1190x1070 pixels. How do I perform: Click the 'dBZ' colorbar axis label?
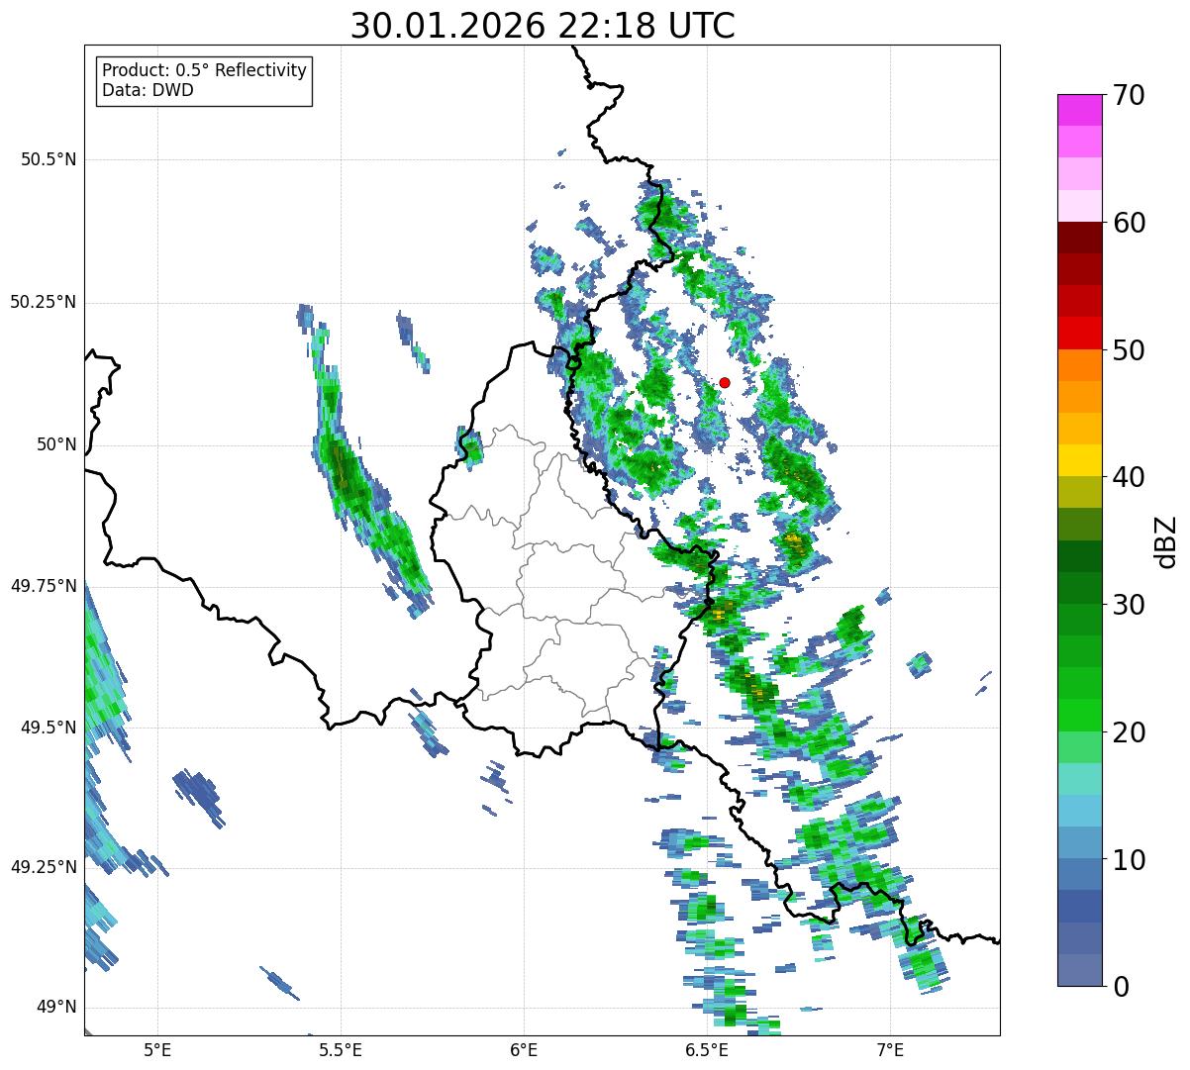pyautogui.click(x=1166, y=540)
